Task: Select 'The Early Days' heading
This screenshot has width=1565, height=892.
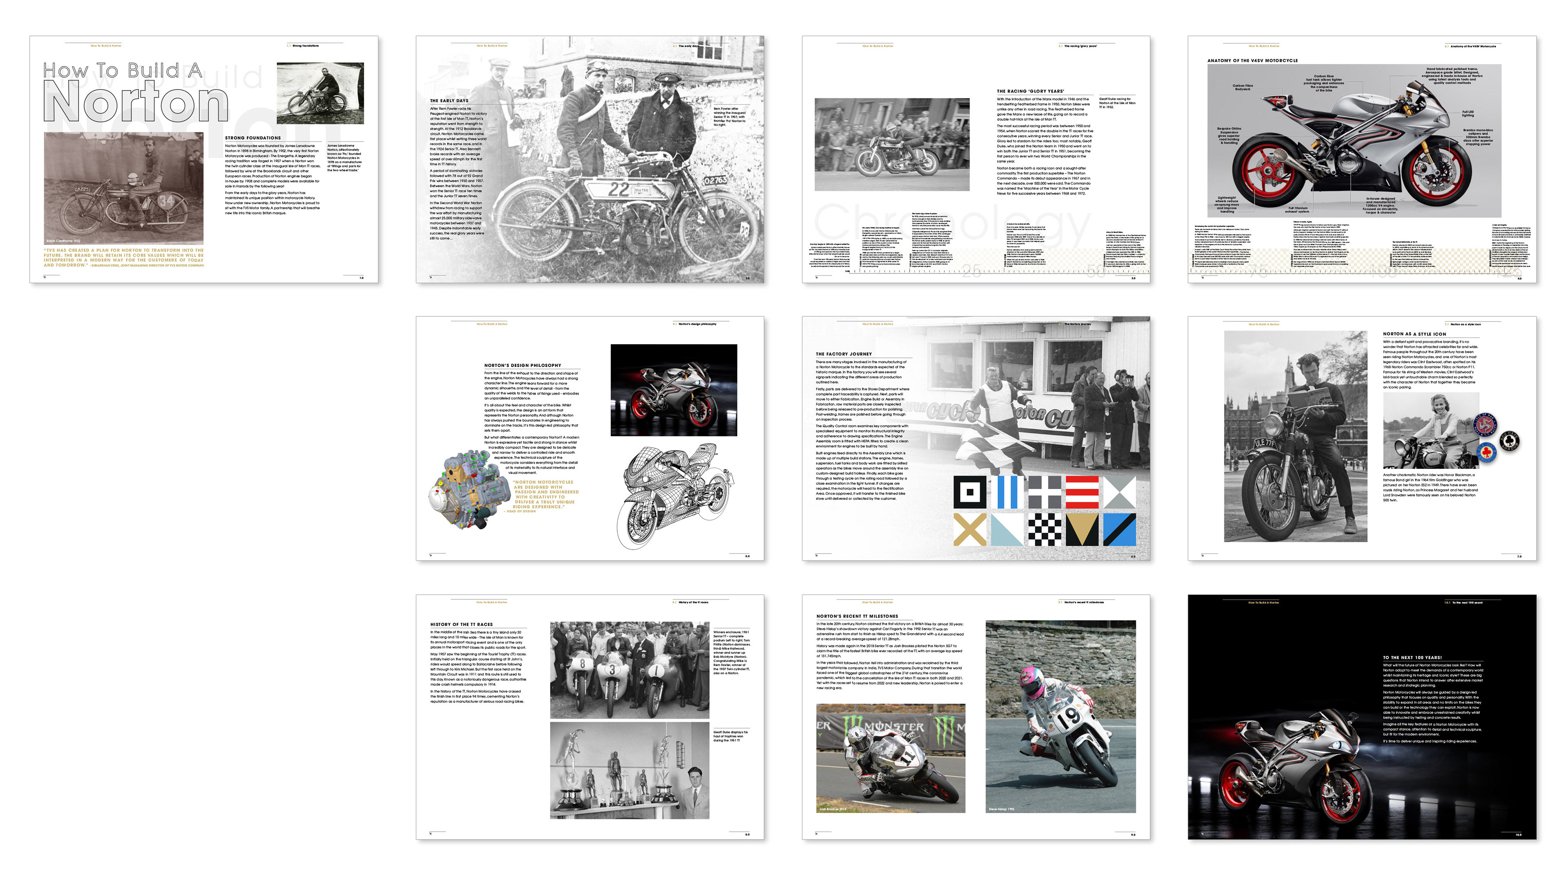Action: point(449,100)
